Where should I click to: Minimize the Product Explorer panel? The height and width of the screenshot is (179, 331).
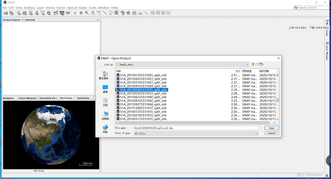coord(98,20)
